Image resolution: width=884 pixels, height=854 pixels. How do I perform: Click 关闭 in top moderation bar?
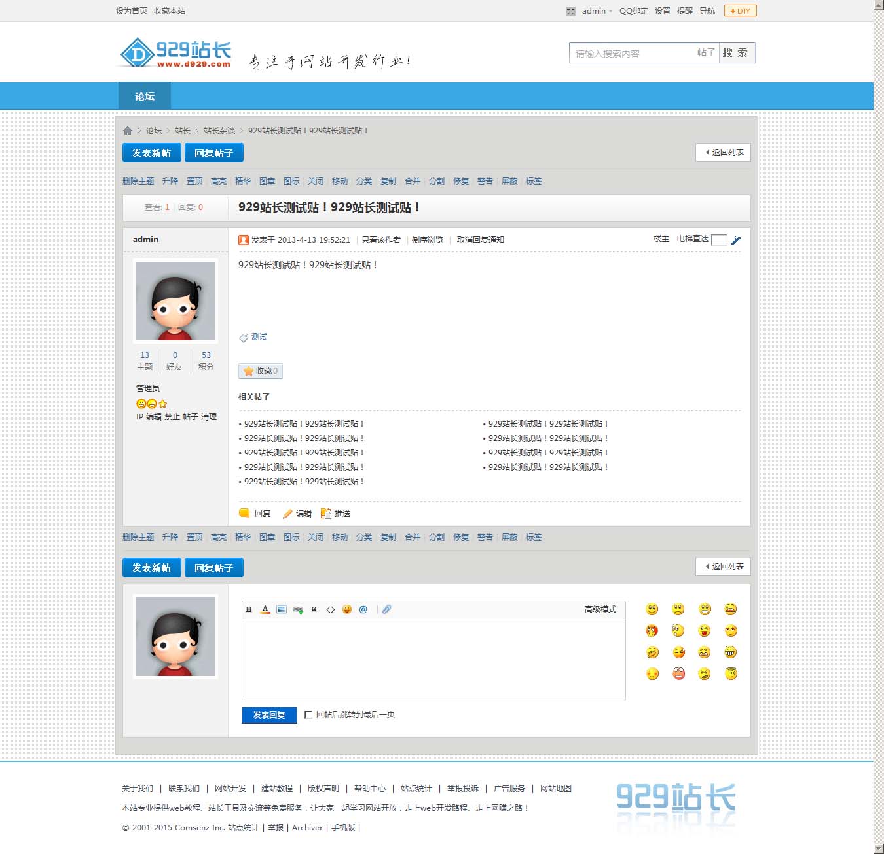click(316, 181)
